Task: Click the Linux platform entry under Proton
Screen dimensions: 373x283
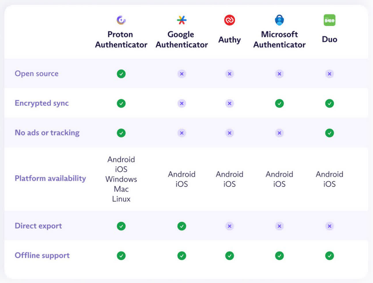Action: point(121,199)
